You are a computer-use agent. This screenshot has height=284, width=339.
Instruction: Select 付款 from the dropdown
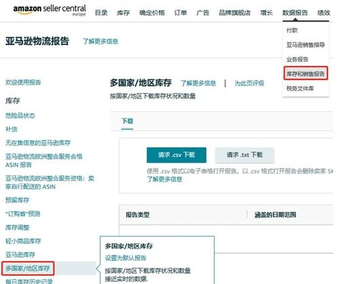pos(292,31)
